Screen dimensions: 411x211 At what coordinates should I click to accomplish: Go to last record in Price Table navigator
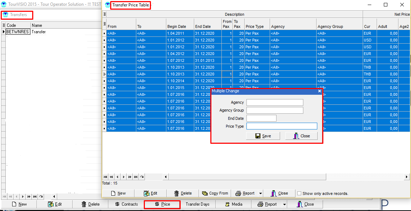click(x=136, y=177)
